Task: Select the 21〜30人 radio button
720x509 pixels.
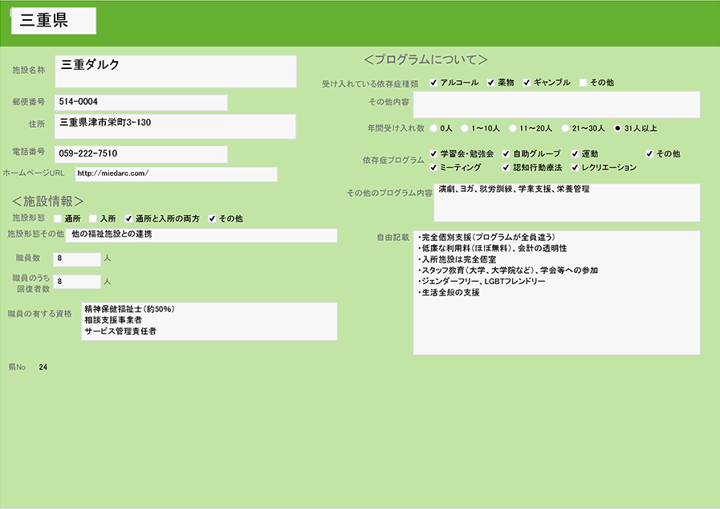Action: tap(565, 128)
